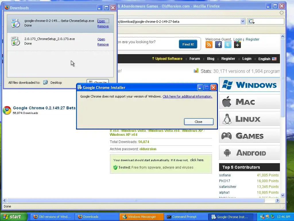Close the Chrome Installer dialog via Close button
Screen dimensions: 294x221
click(199, 122)
